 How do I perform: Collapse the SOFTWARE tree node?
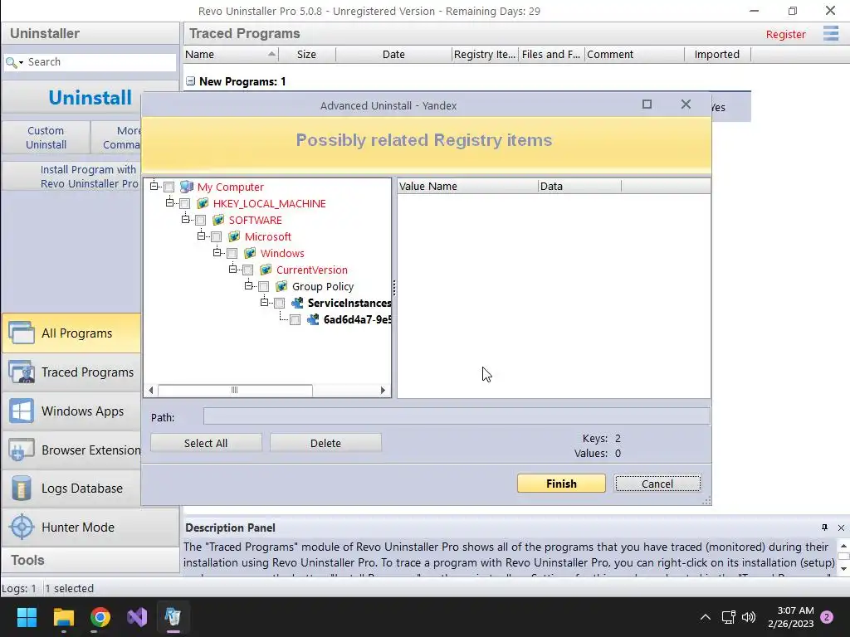coord(185,219)
